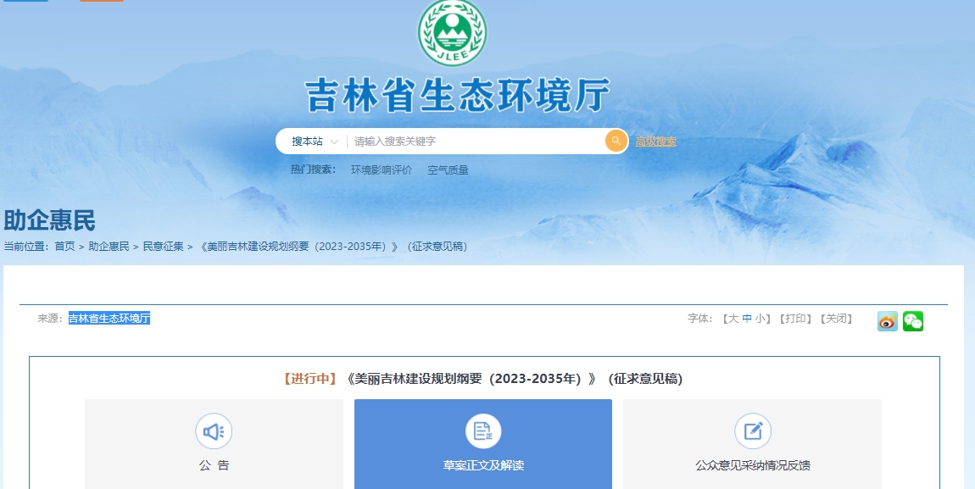Click the 助企惠民 section heading
This screenshot has width=975, height=489.
coord(50,220)
